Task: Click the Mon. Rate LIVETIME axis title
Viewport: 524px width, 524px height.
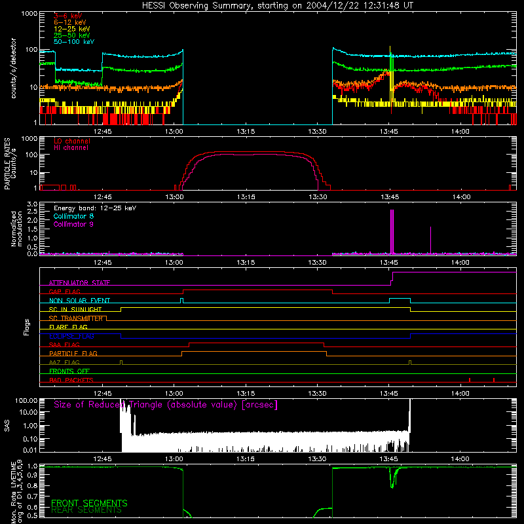Action: [x=13, y=491]
